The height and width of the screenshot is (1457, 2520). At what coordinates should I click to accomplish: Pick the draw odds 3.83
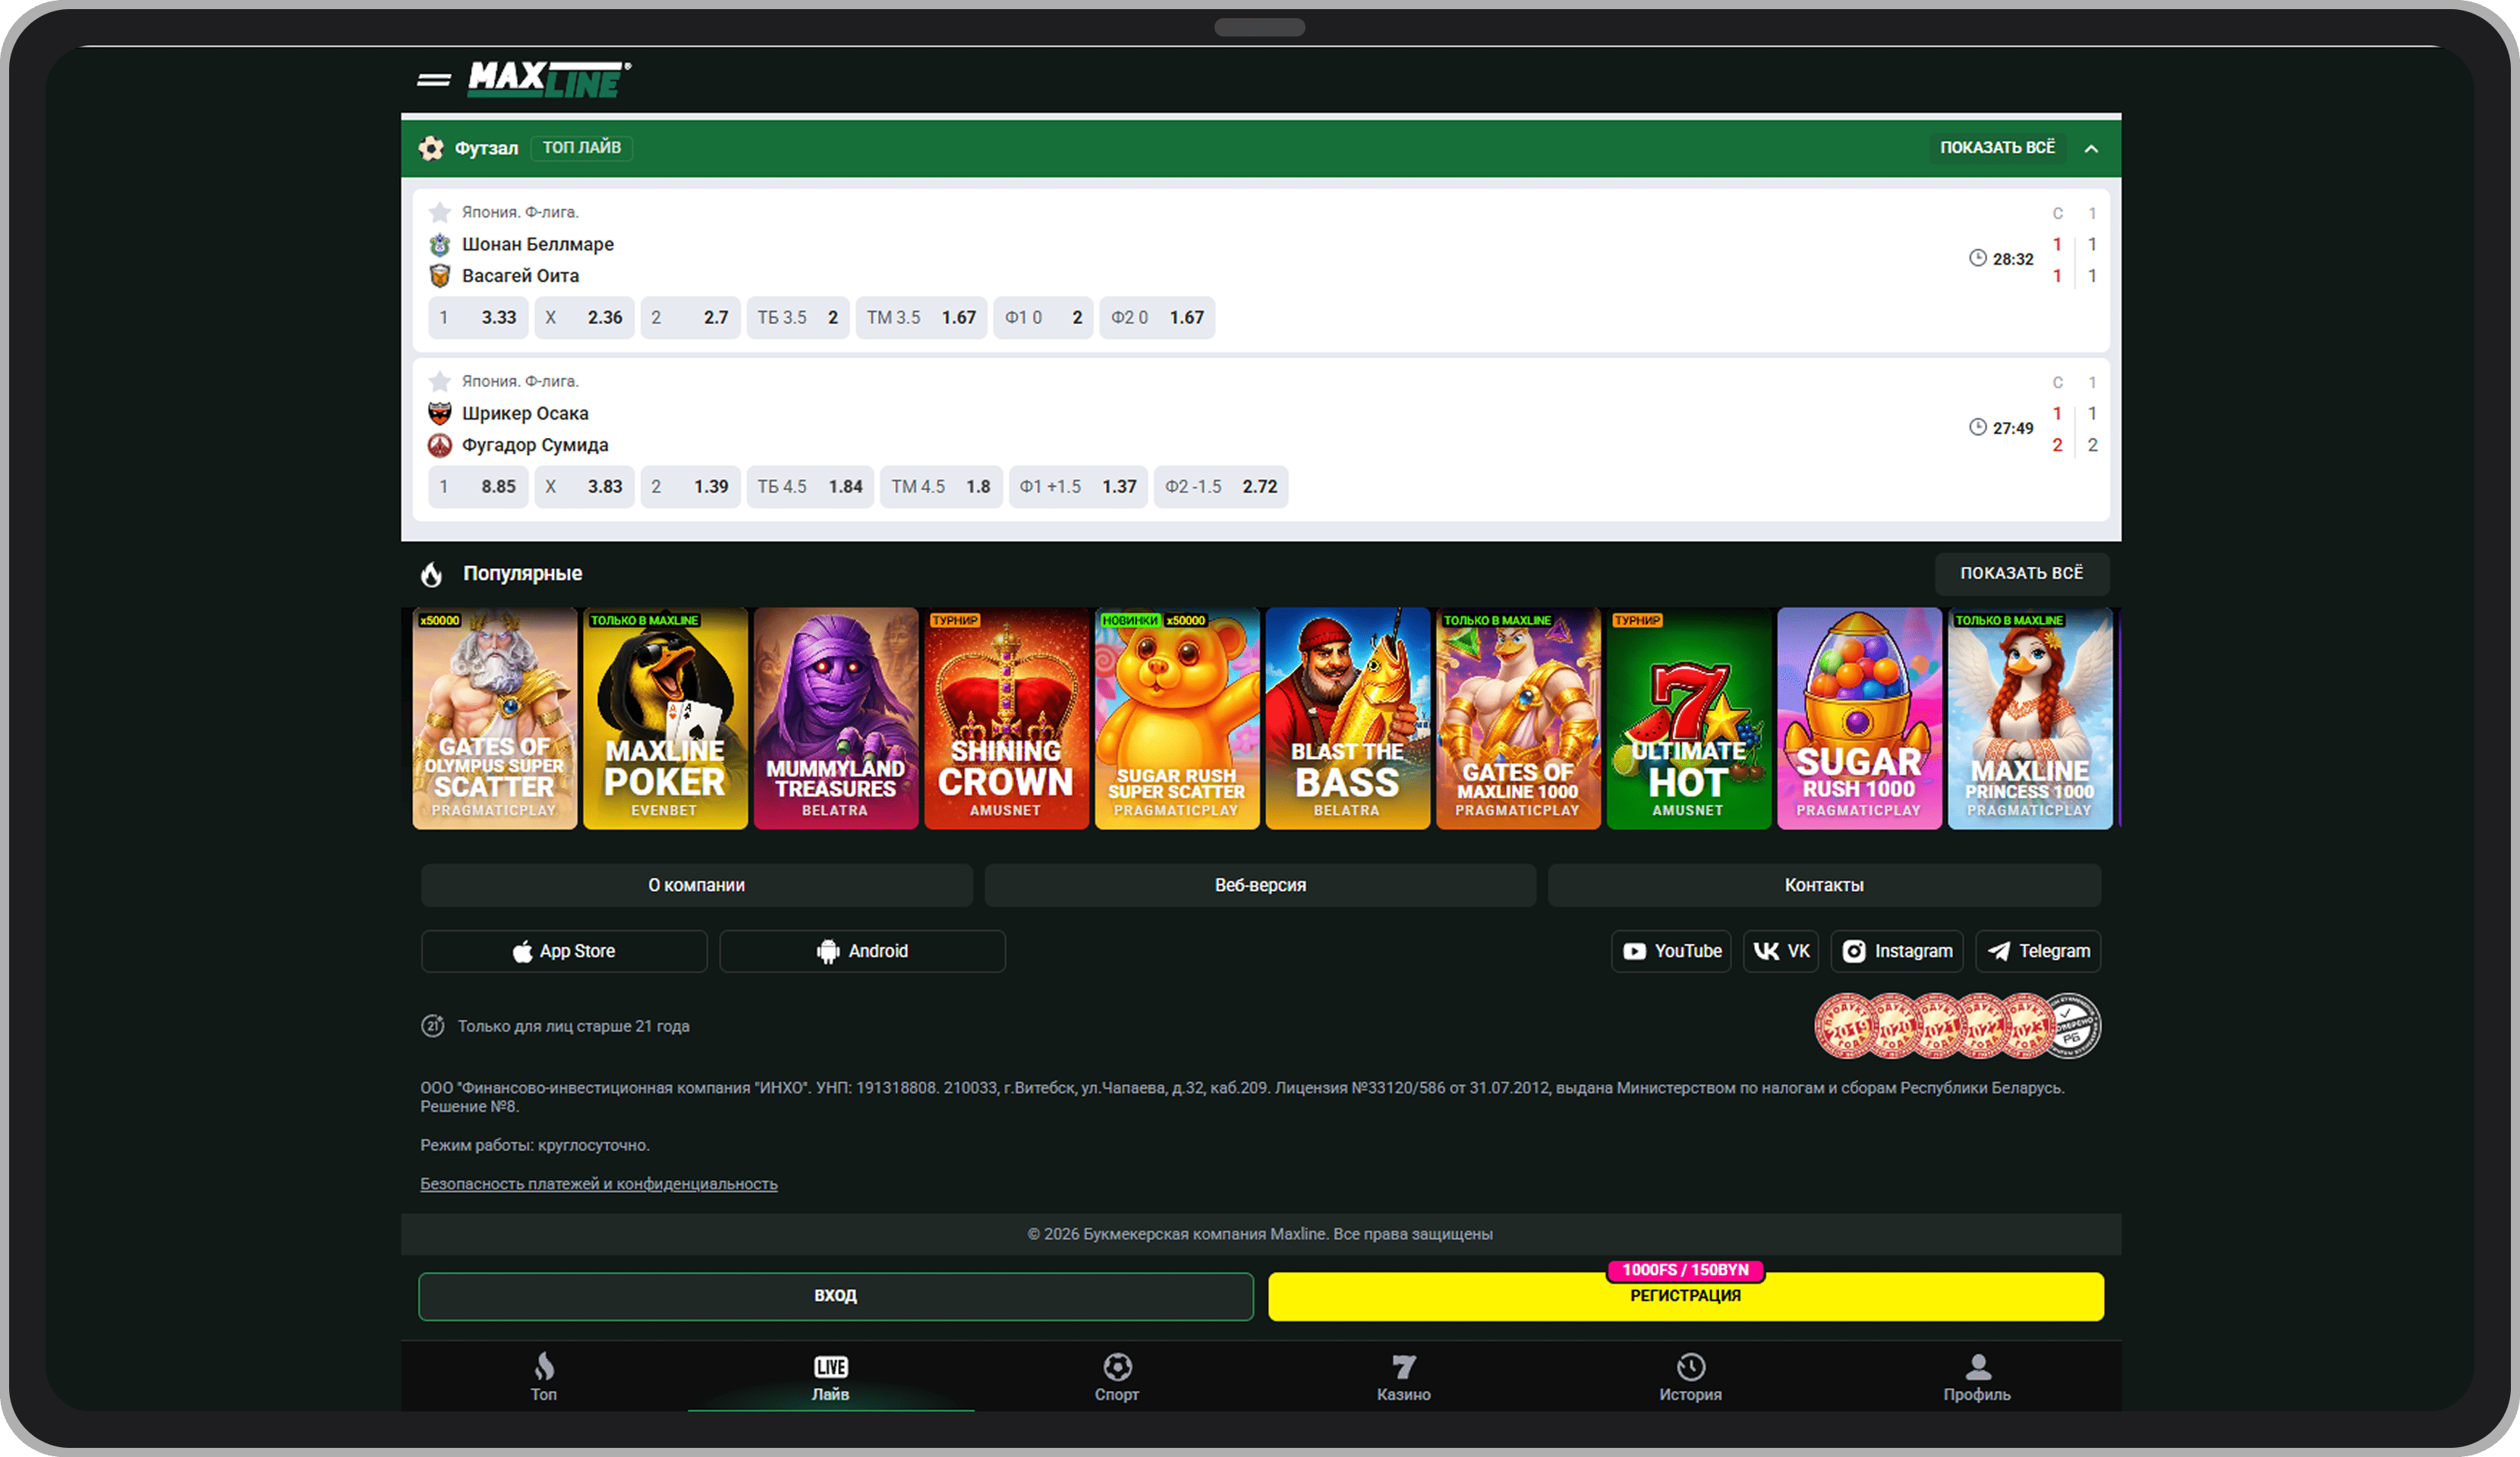585,487
